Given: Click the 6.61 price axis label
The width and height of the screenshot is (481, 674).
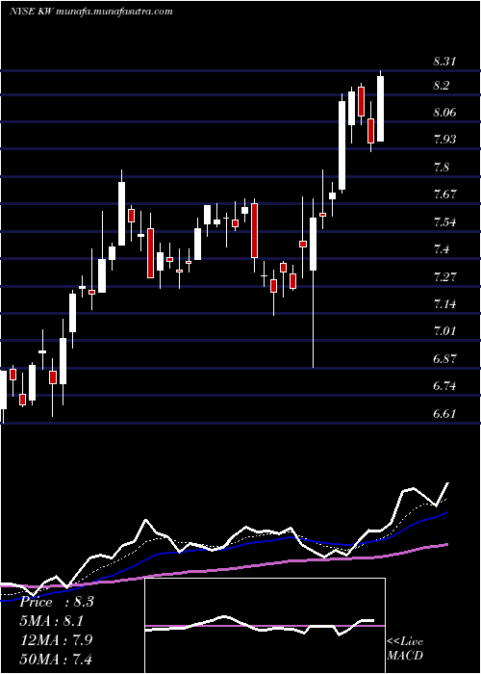Looking at the screenshot, I should (444, 413).
